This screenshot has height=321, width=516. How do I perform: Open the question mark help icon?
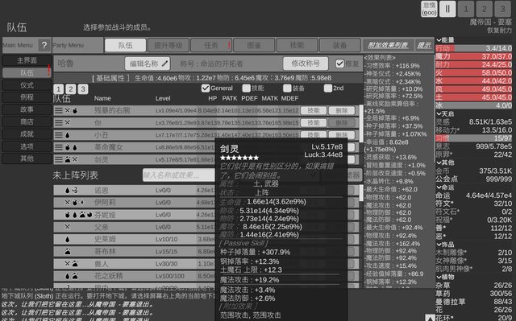click(x=44, y=45)
